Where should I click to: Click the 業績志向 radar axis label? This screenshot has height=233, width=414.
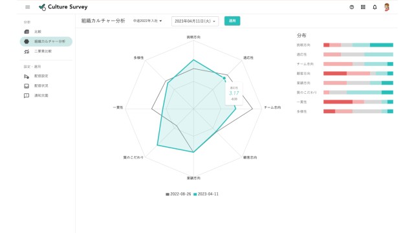pyautogui.click(x=193, y=178)
